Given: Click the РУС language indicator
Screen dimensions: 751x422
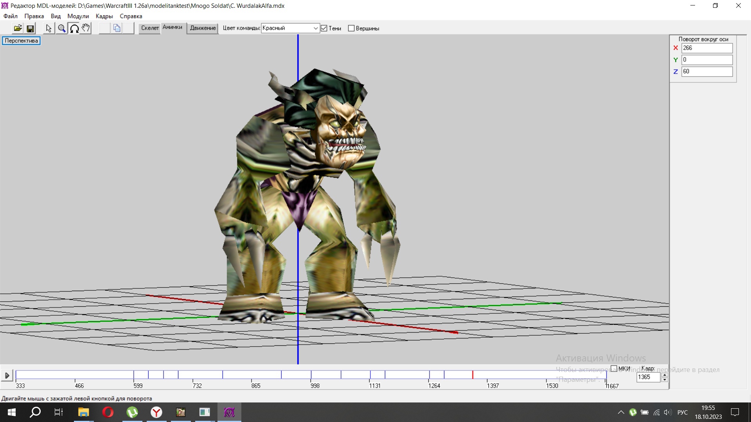Looking at the screenshot, I should pyautogui.click(x=683, y=412).
